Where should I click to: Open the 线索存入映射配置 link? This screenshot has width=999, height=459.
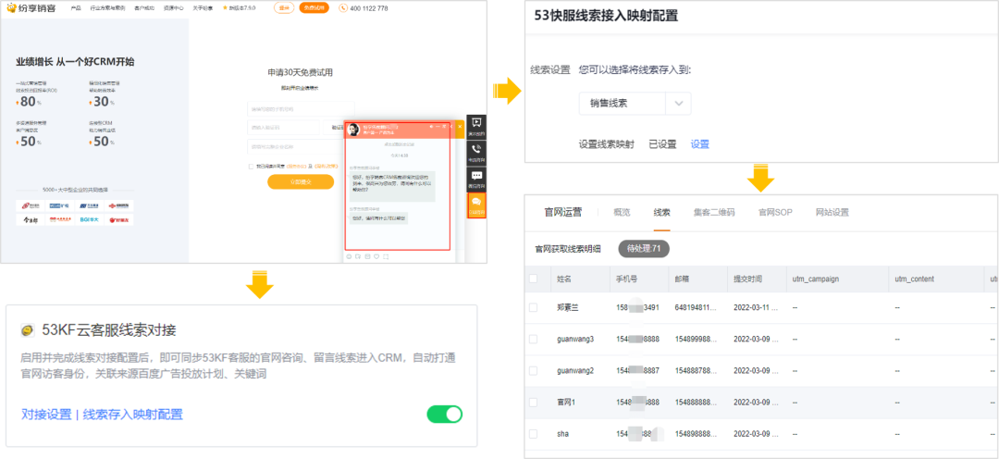[x=132, y=415]
